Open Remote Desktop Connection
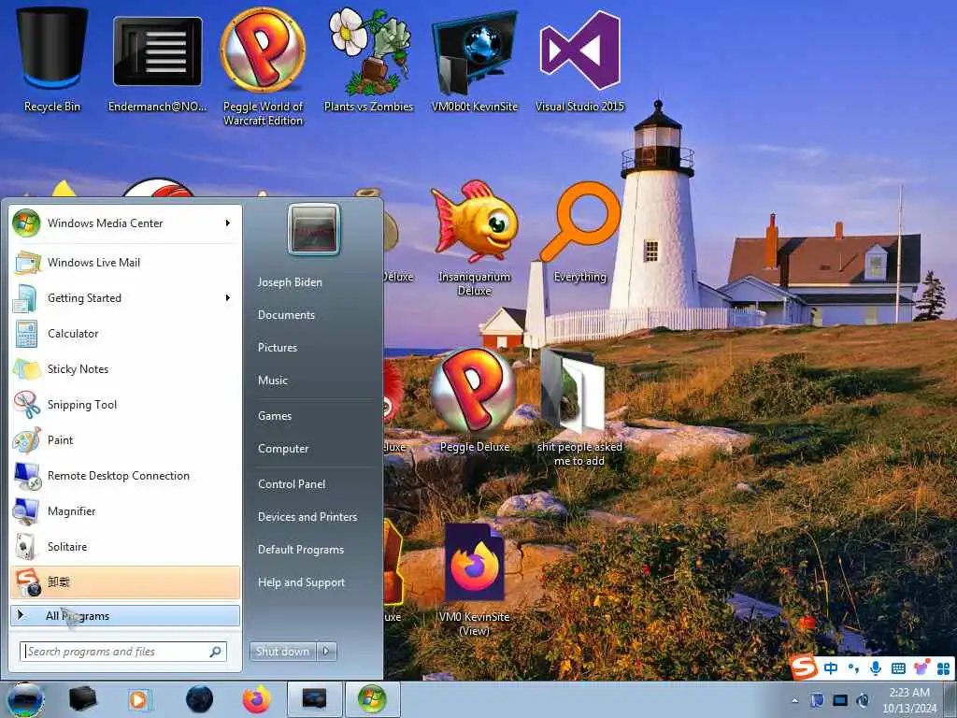The image size is (957, 718). [x=124, y=475]
